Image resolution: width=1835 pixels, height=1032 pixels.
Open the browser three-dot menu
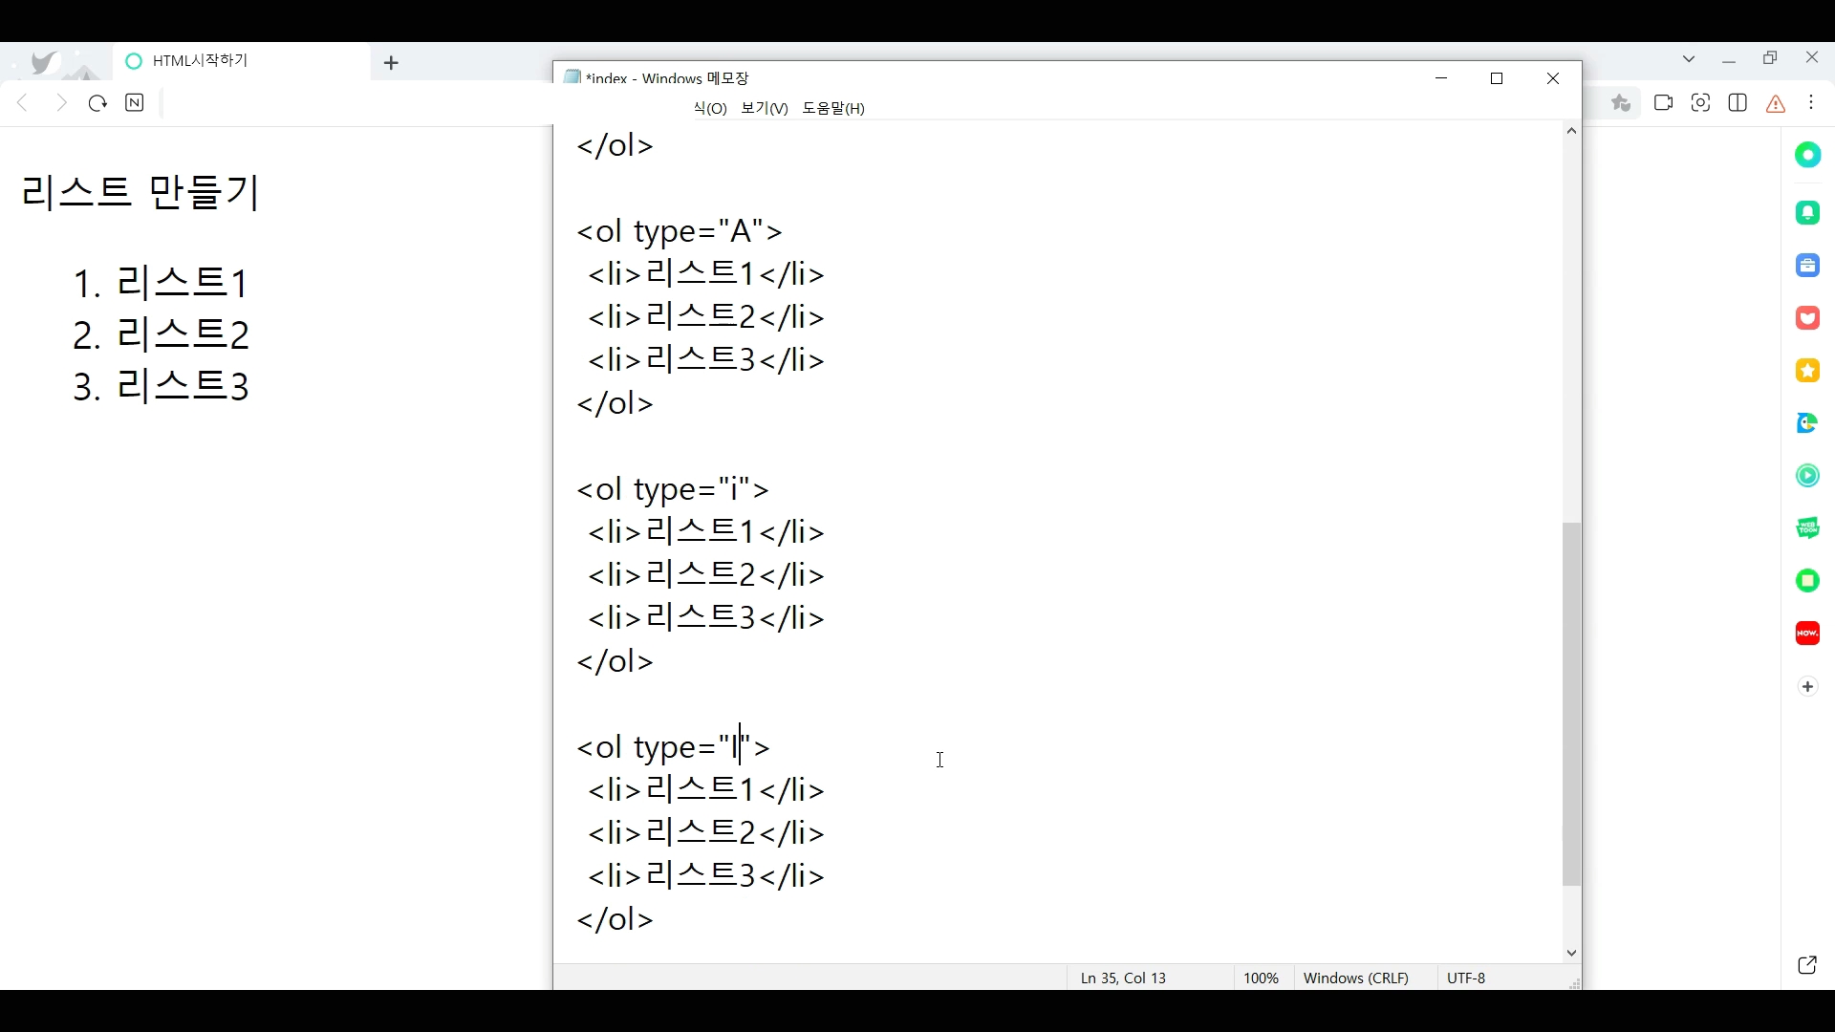tap(1812, 103)
